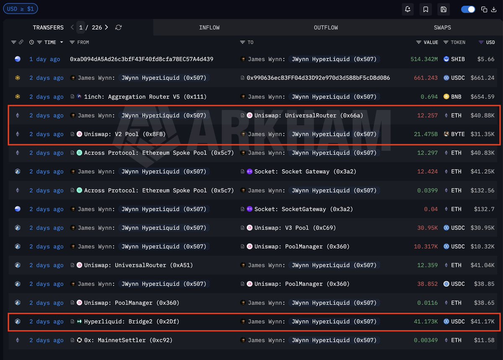Click the copy icon beside the toggle
503x360 pixels.
pyautogui.click(x=484, y=9)
